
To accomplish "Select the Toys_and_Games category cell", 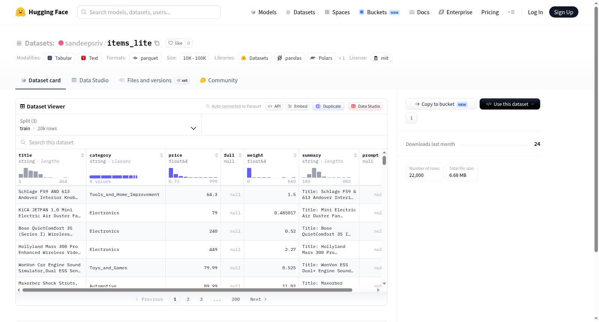I will [126, 268].
